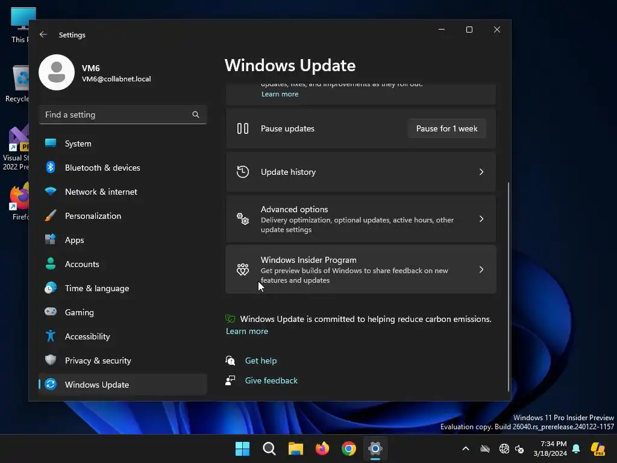Click the Accessibility figure icon
This screenshot has height=463, width=617.
coord(51,336)
